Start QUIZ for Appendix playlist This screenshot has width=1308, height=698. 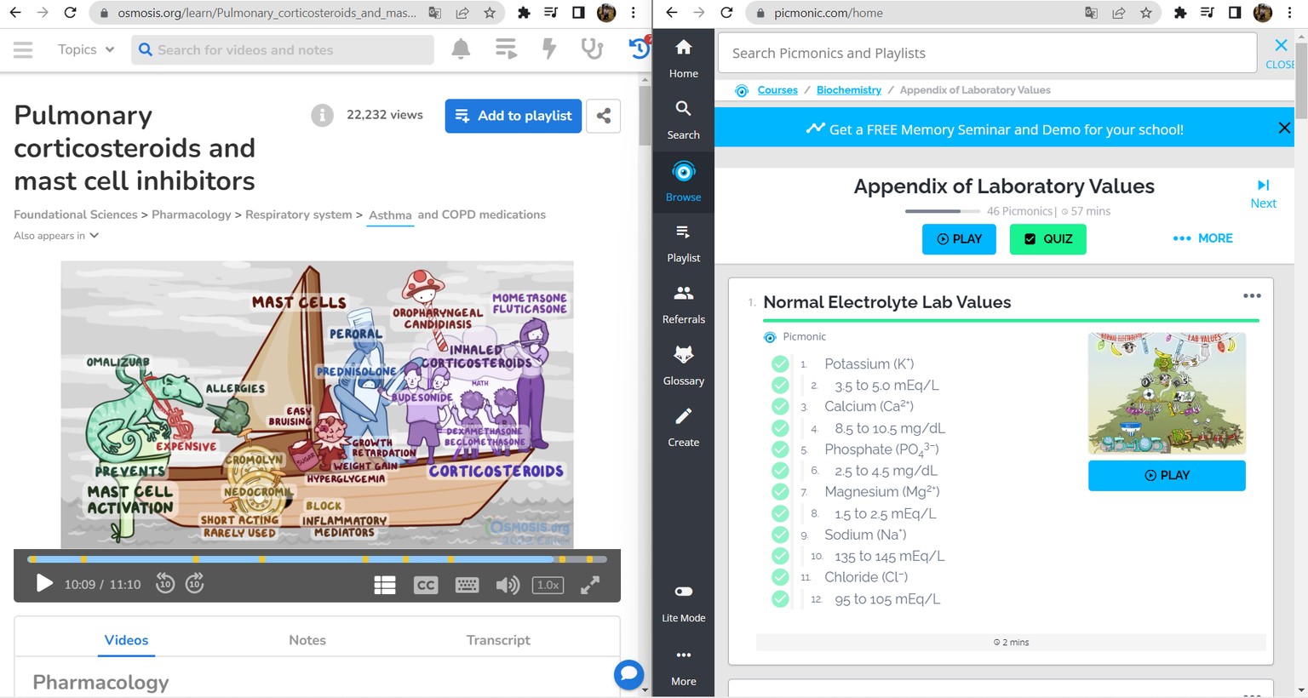coord(1047,239)
